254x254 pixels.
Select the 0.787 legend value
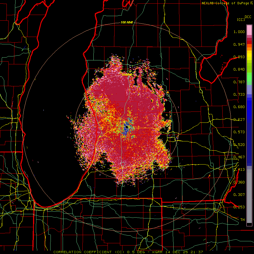click(x=239, y=82)
